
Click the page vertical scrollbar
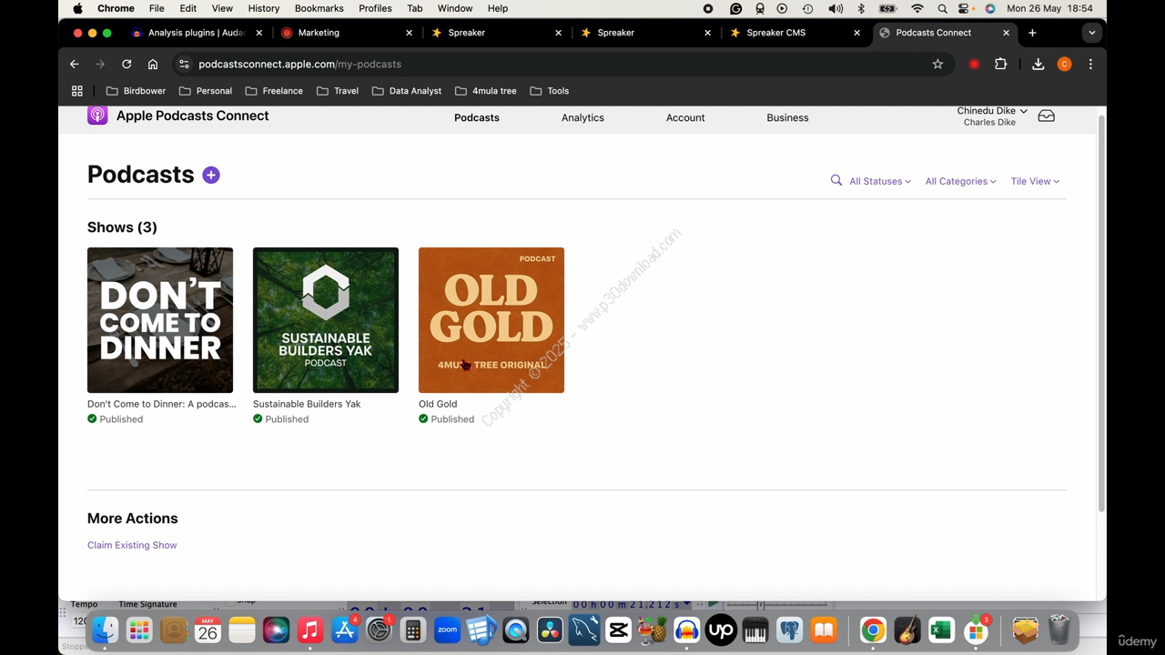1101,314
